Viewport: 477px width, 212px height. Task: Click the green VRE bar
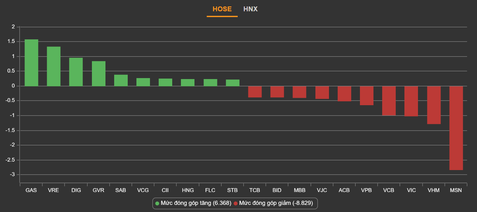tap(54, 66)
